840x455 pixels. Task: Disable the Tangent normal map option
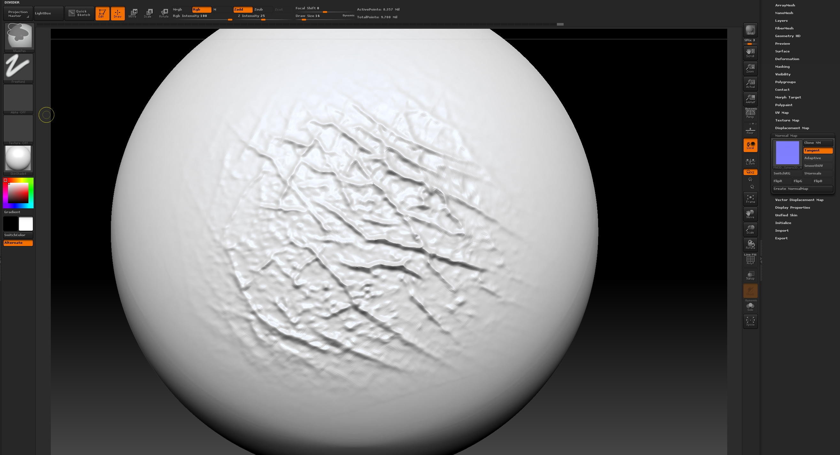point(818,150)
